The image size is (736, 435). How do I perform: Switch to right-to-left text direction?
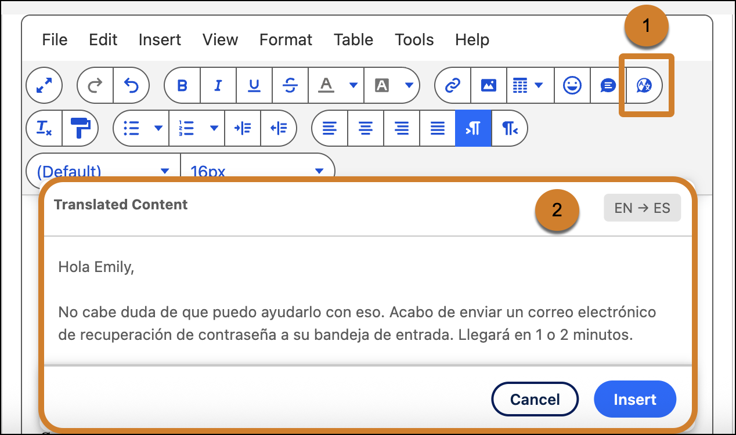[510, 128]
